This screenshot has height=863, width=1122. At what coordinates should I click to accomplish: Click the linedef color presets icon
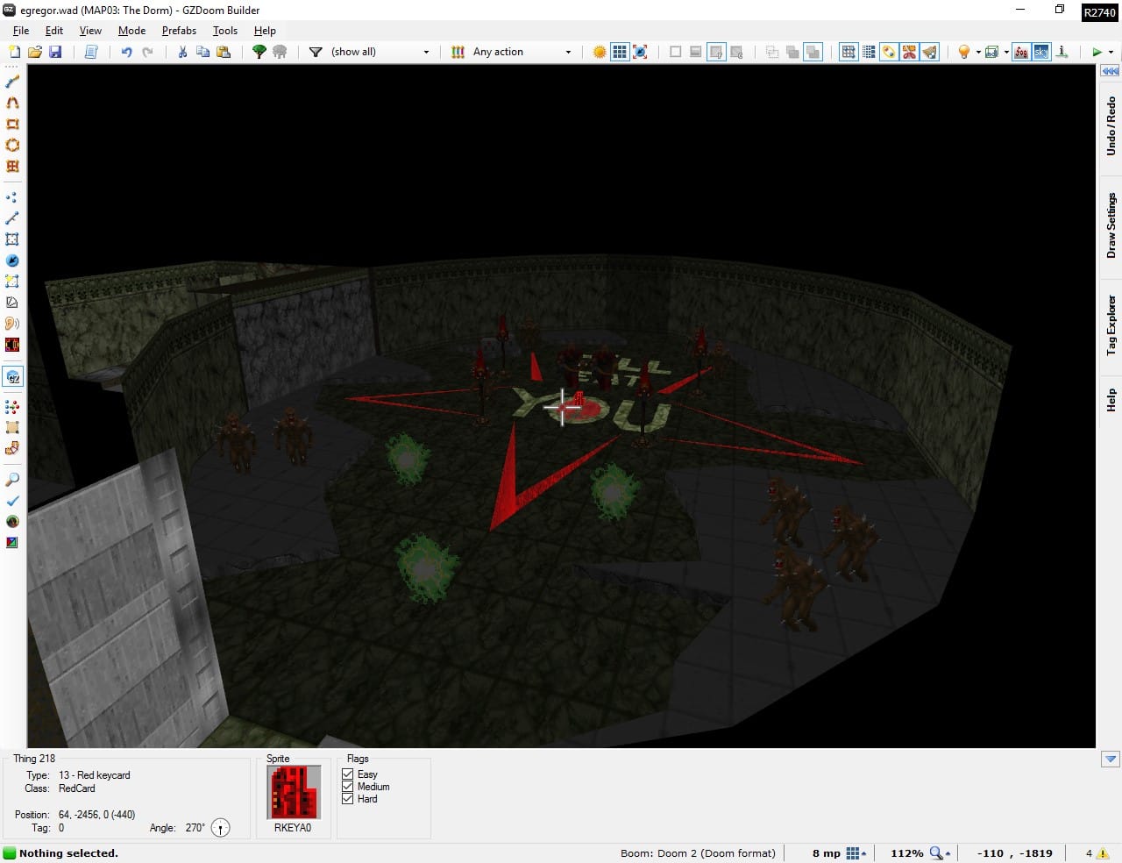click(458, 52)
